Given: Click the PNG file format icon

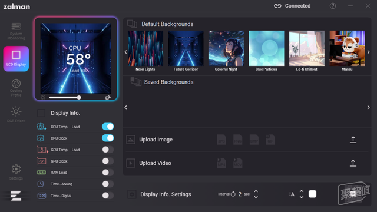Looking at the screenshot, I should click(237, 140).
